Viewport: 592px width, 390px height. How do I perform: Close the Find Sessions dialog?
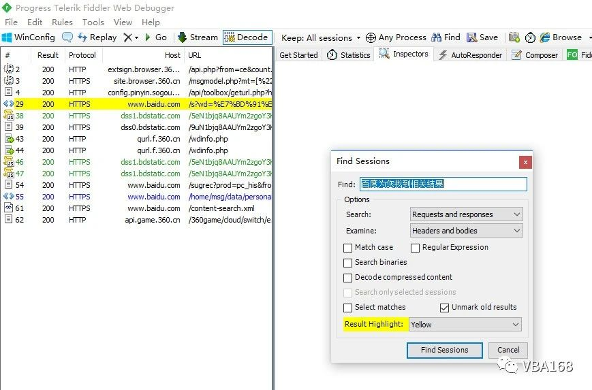click(525, 163)
